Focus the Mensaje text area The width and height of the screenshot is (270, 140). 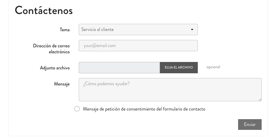[x=170, y=90]
